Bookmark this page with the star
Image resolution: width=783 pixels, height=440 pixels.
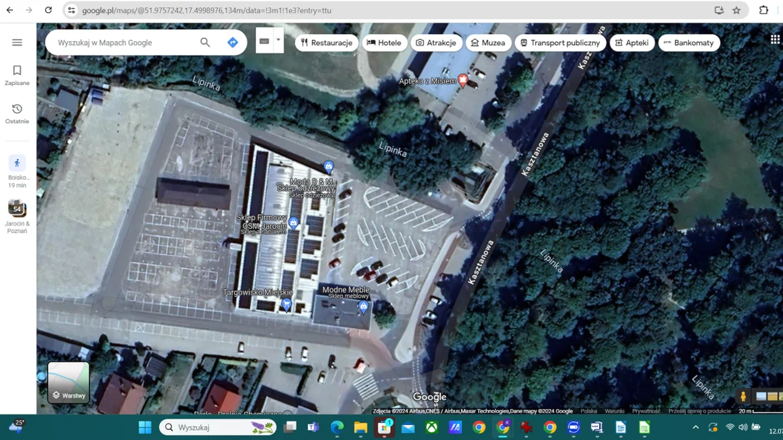pyautogui.click(x=737, y=10)
